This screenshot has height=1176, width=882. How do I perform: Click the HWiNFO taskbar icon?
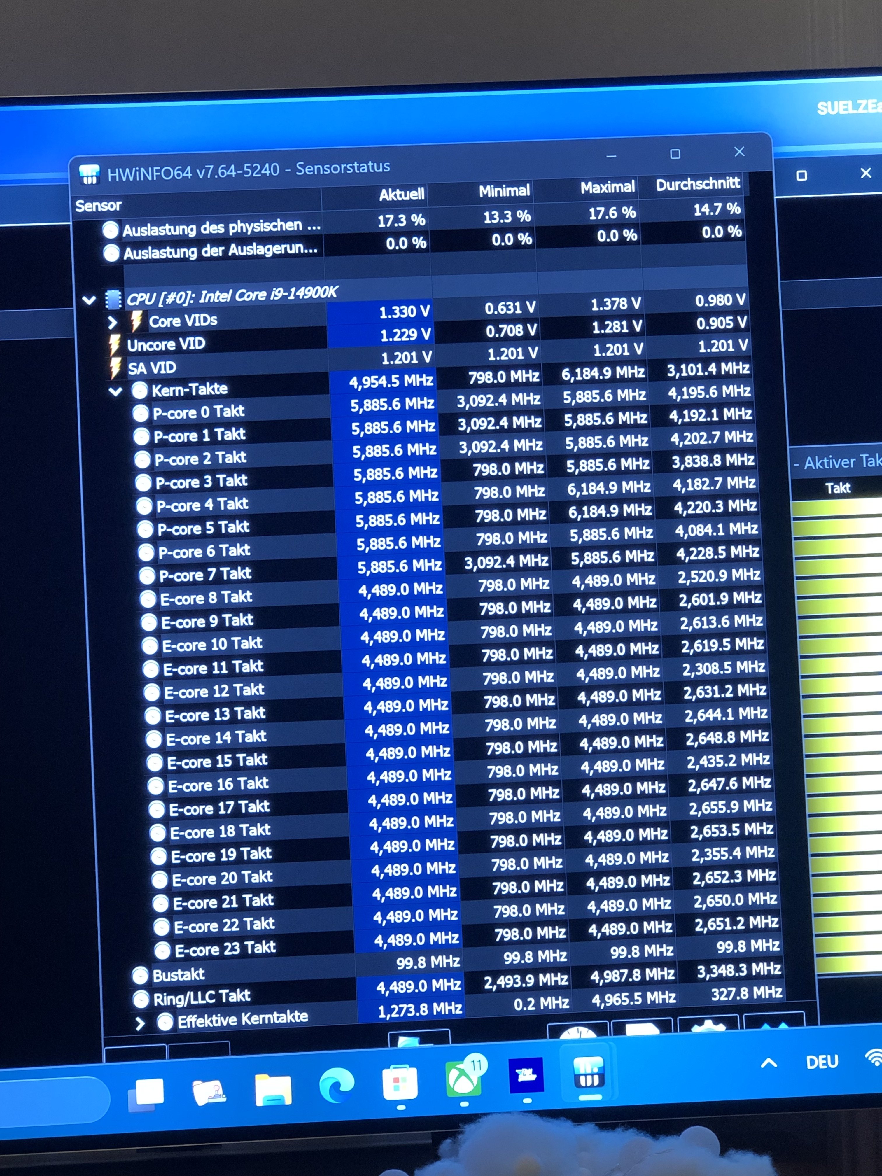tap(589, 1074)
